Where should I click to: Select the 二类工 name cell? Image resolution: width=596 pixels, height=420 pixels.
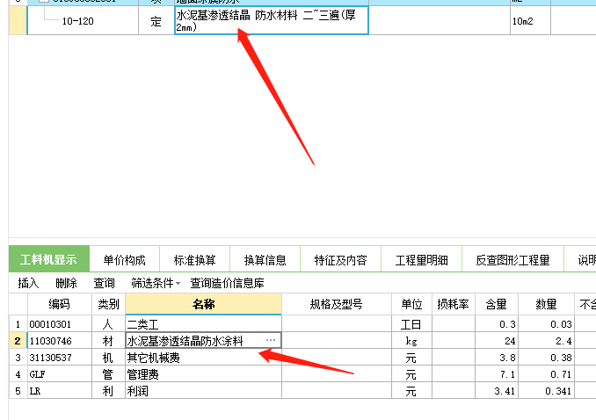tap(203, 324)
